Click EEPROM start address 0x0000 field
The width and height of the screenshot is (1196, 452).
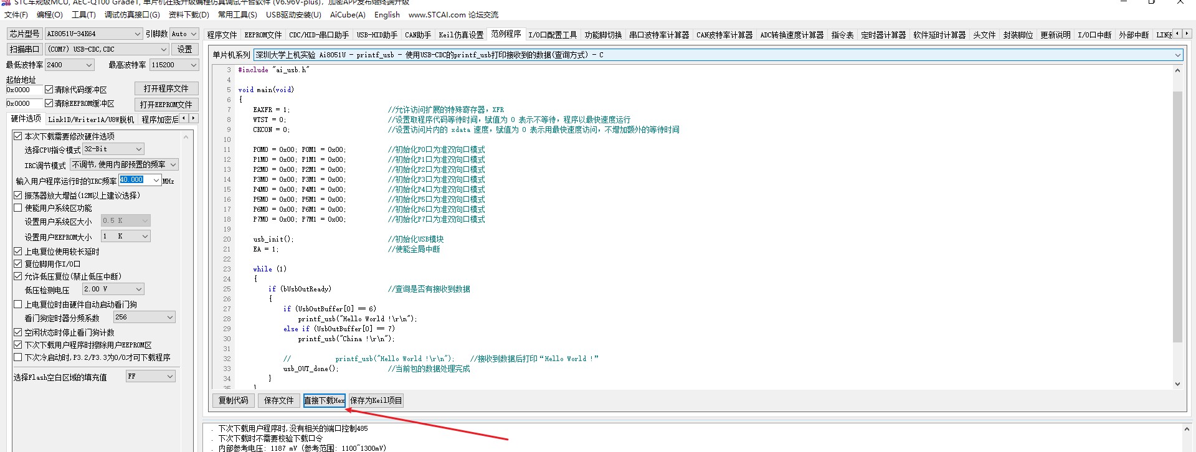tap(24, 103)
